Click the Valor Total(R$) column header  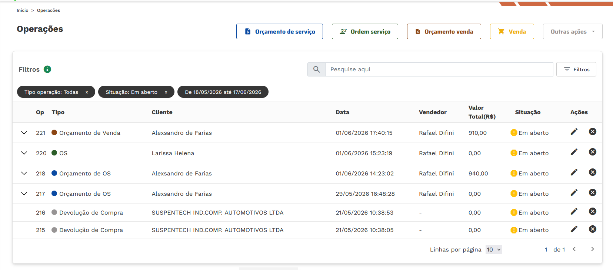(482, 112)
